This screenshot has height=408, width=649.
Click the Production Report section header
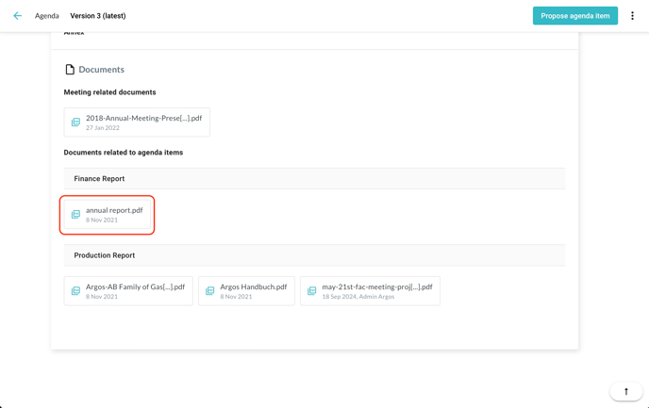pos(104,255)
